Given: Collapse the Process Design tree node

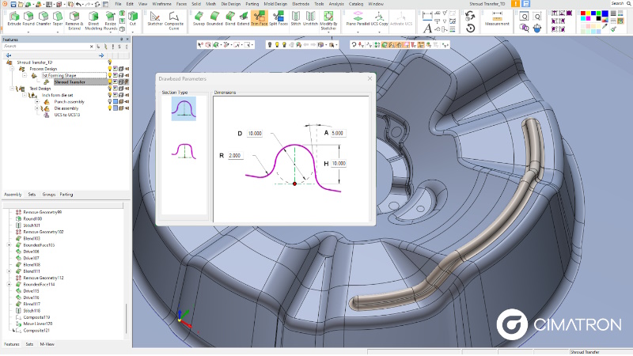Looking at the screenshot, I should (x=12, y=69).
